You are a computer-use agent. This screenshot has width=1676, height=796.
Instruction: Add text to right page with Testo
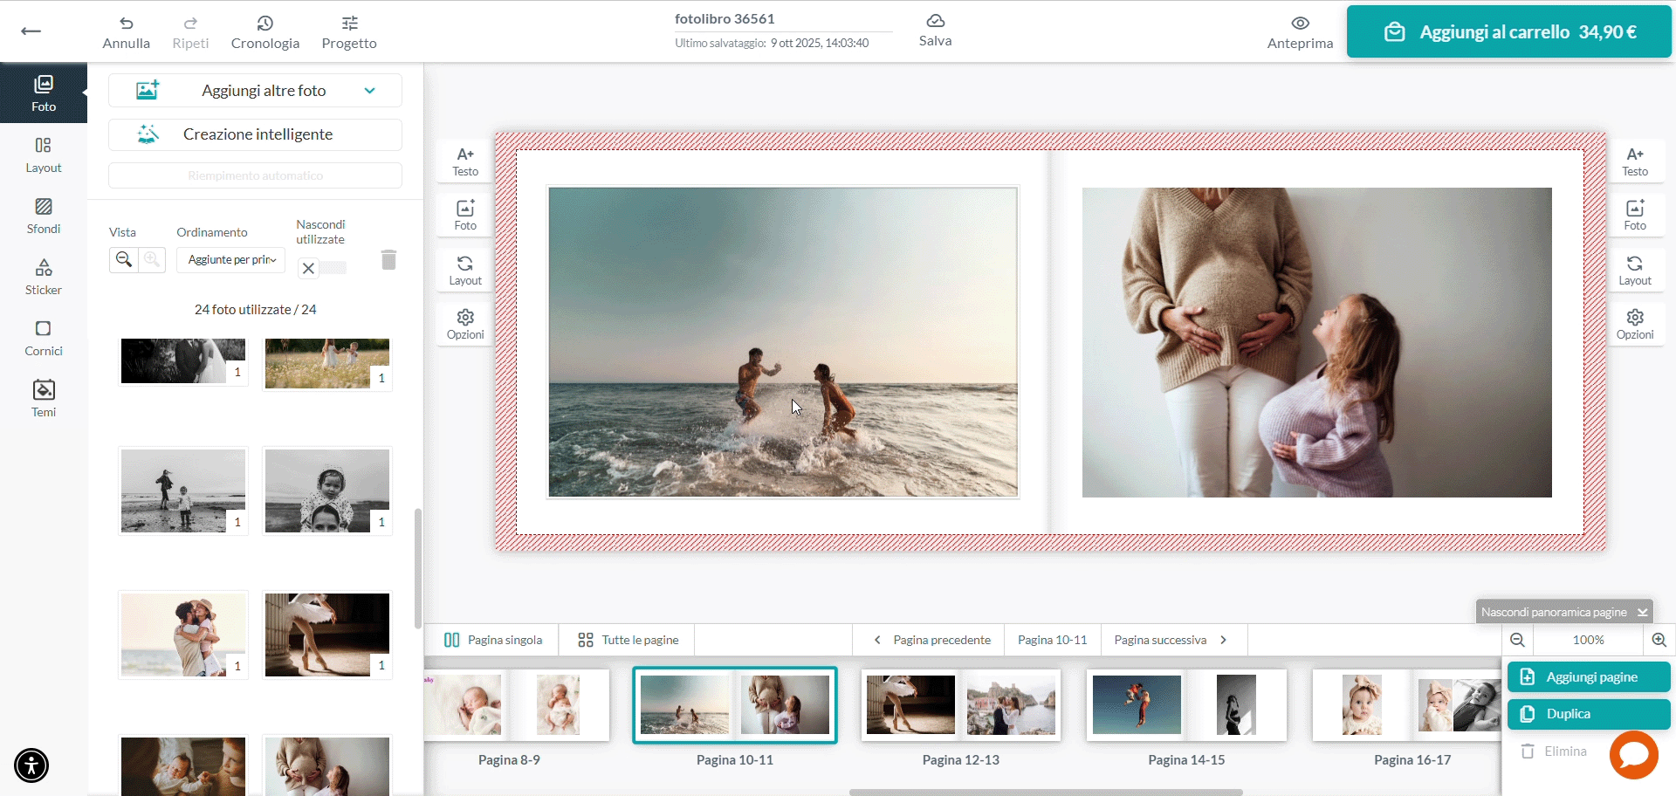pyautogui.click(x=1635, y=161)
